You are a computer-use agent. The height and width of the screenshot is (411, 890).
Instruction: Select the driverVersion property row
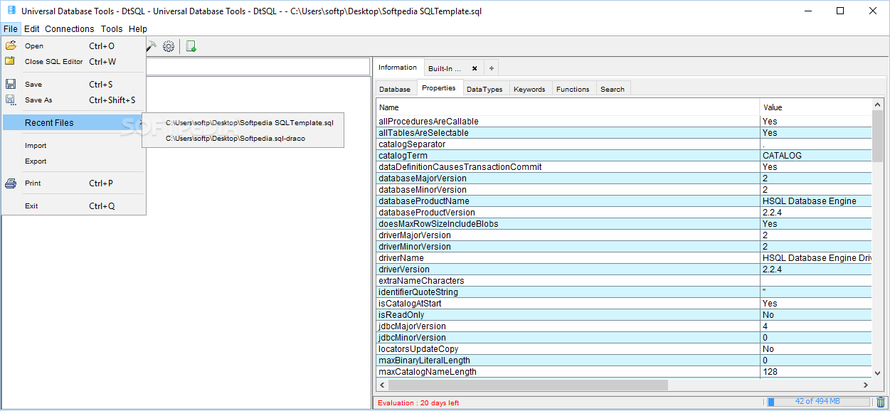coord(624,269)
